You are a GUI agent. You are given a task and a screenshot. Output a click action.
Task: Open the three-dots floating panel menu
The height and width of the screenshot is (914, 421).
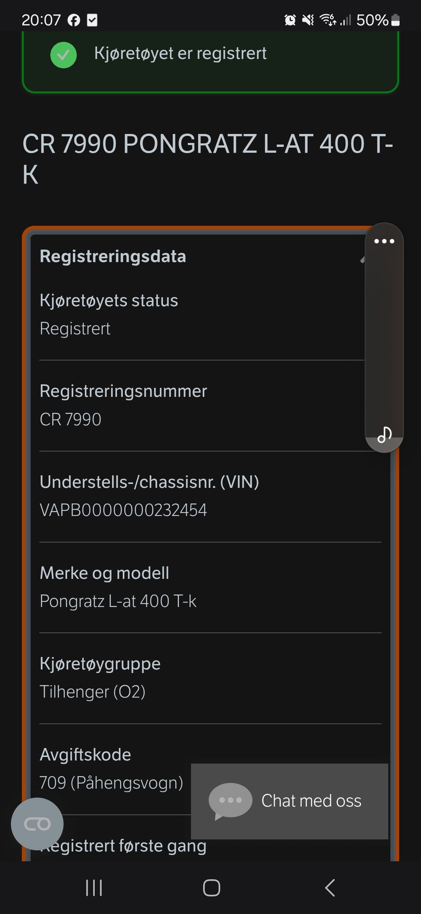coord(384,241)
